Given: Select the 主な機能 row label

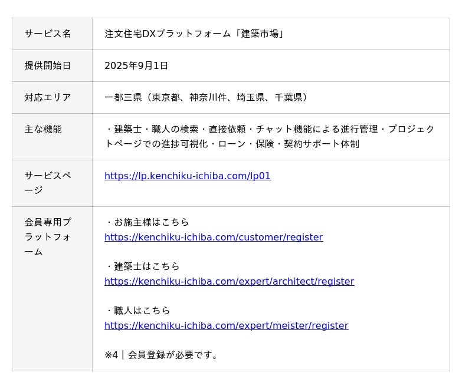Looking at the screenshot, I should pyautogui.click(x=43, y=129).
